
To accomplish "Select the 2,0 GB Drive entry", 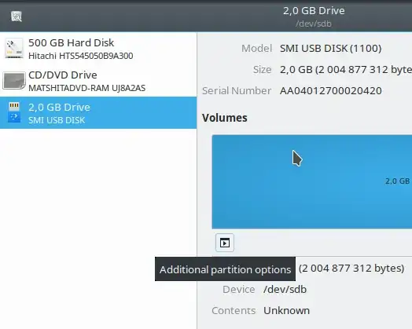I will [98, 113].
